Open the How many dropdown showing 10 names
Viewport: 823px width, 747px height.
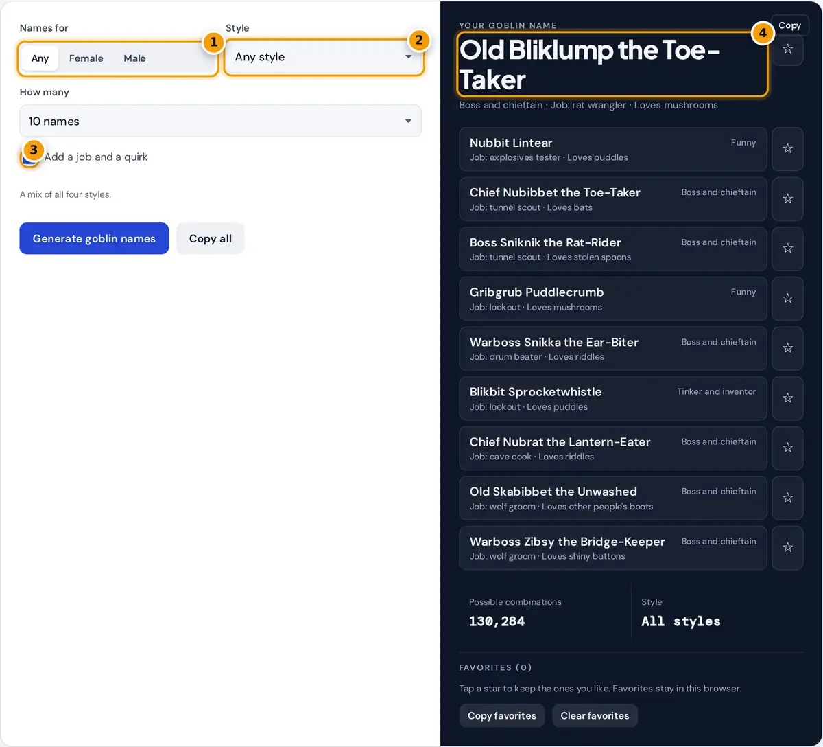click(220, 121)
